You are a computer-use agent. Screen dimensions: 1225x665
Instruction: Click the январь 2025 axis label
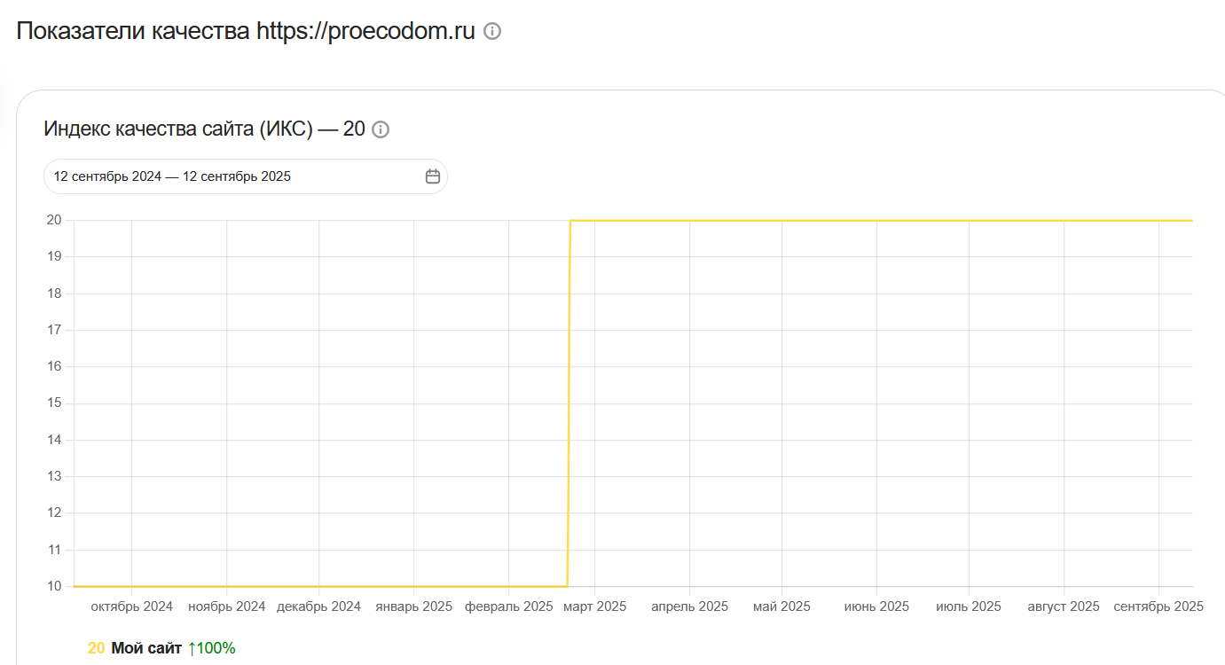tap(413, 606)
